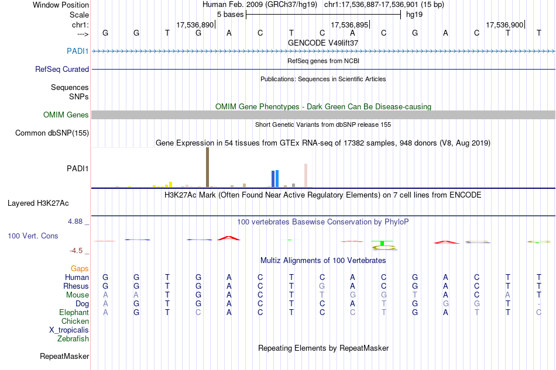The image size is (556, 370).
Task: Click the blue PADI1 gene label
Action: coord(78,51)
